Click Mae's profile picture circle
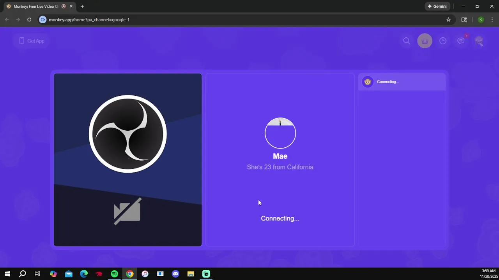 (280, 133)
